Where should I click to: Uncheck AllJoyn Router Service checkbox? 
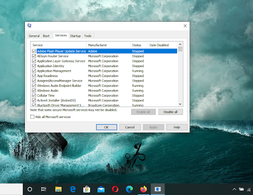(x=34, y=56)
